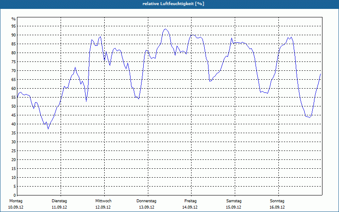339x212 pixels.
Task: Select the 'Donnerstag' day label
Action: (146, 201)
